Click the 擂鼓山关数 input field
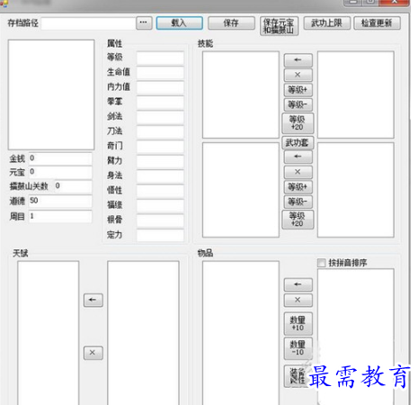This screenshot has width=418, height=405. (73, 186)
